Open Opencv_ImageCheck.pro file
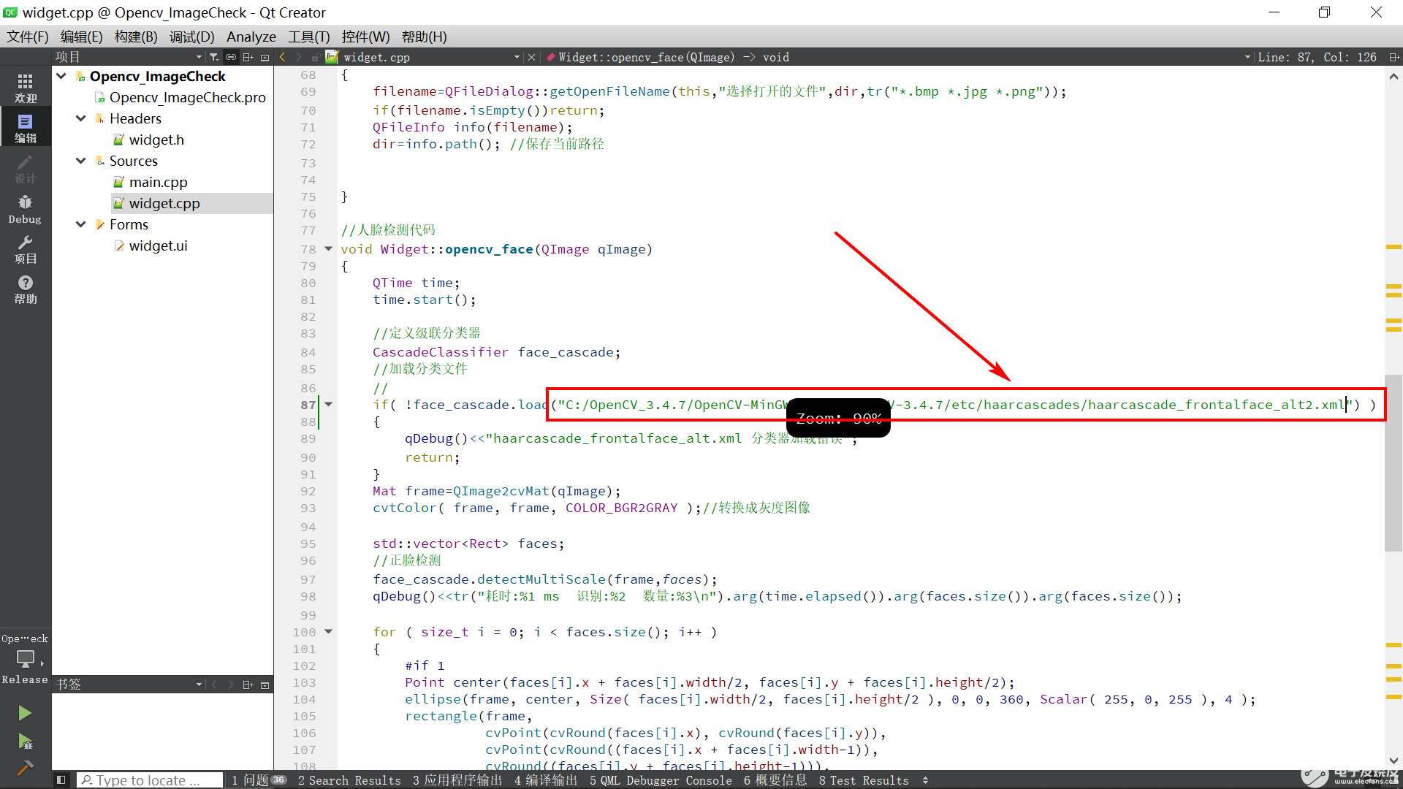Image resolution: width=1403 pixels, height=789 pixels. click(x=187, y=97)
